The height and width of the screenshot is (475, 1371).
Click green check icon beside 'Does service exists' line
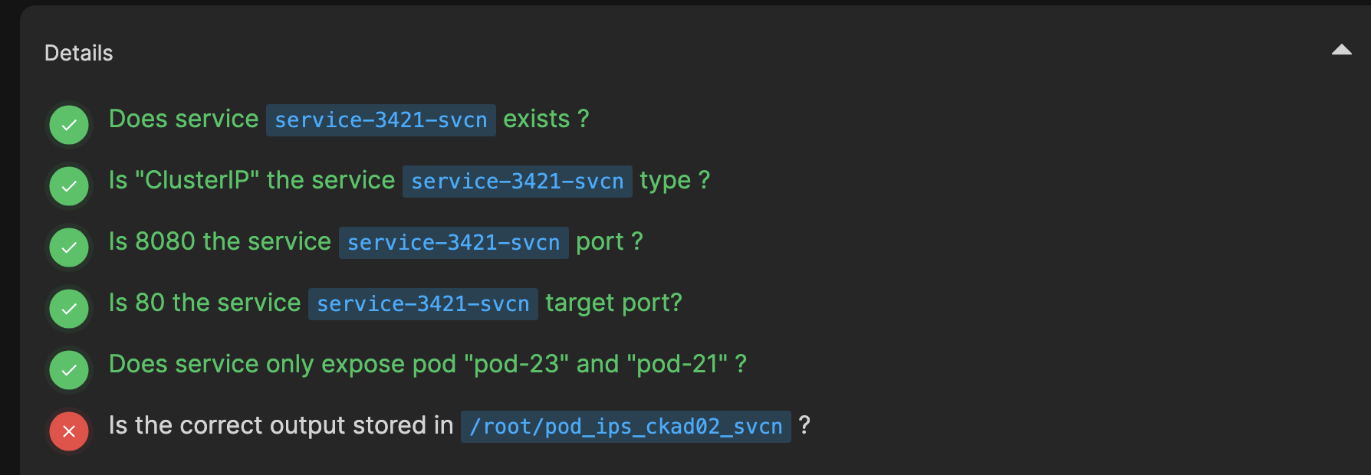tap(69, 125)
